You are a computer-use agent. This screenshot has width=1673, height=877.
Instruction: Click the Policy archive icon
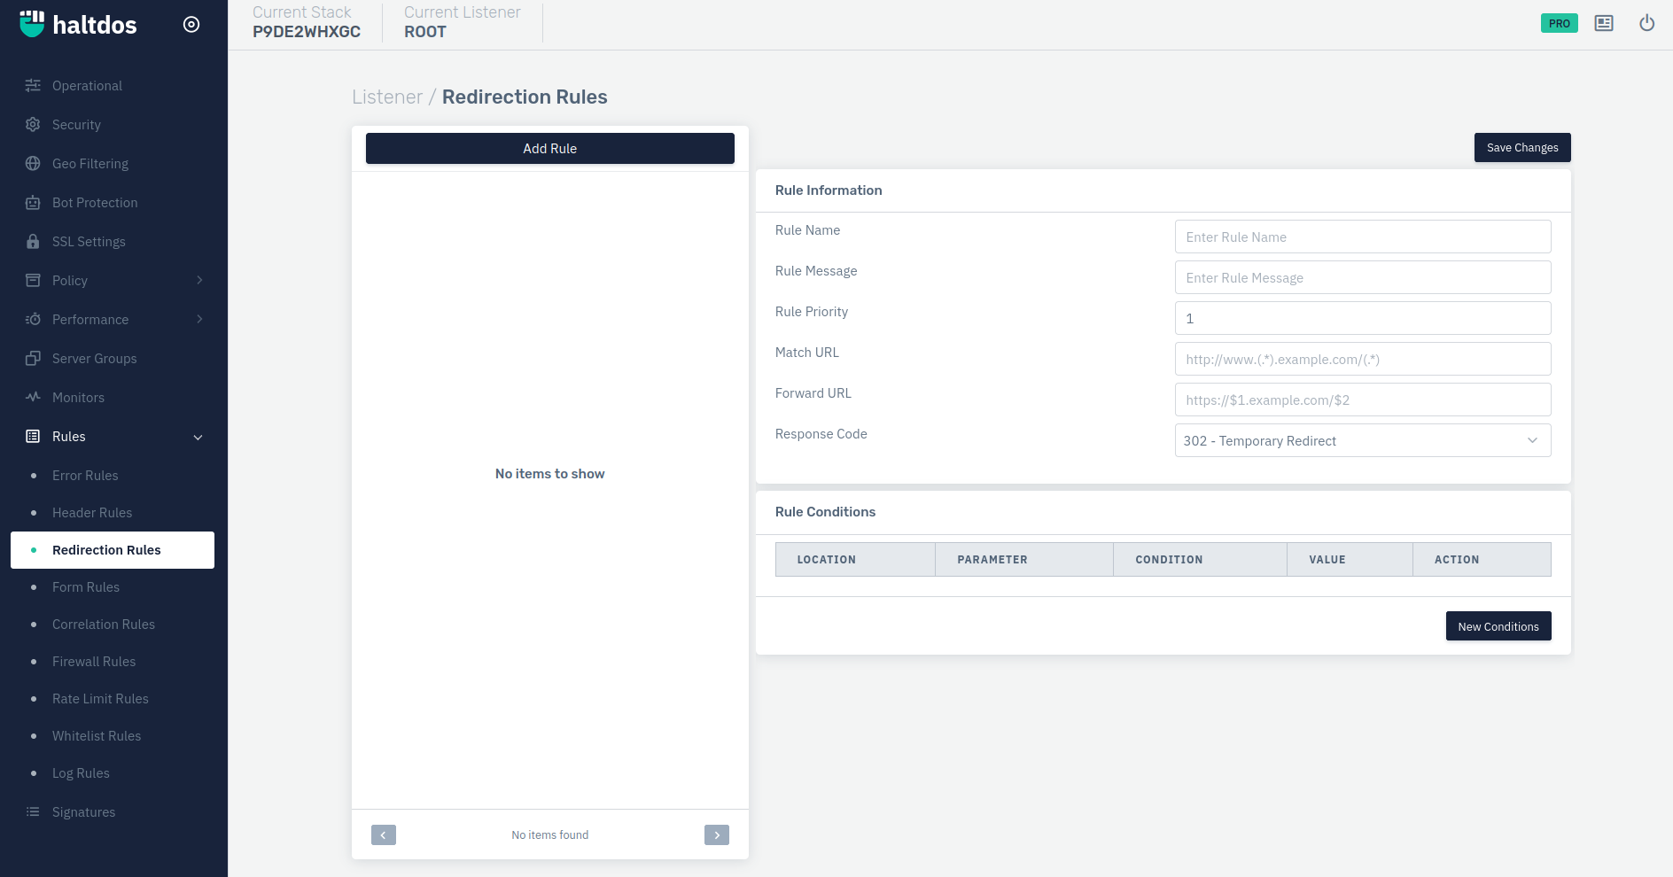tap(33, 281)
